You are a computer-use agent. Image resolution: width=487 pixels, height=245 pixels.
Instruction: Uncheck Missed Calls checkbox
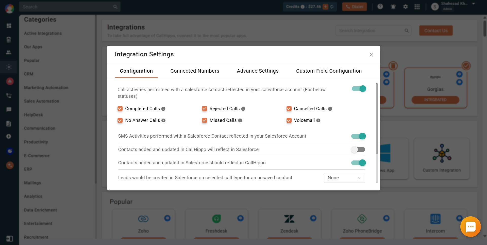click(x=205, y=120)
